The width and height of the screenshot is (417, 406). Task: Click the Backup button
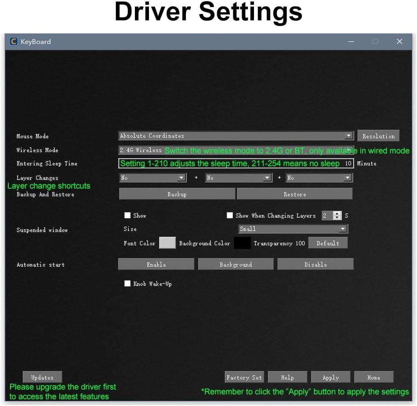point(177,194)
